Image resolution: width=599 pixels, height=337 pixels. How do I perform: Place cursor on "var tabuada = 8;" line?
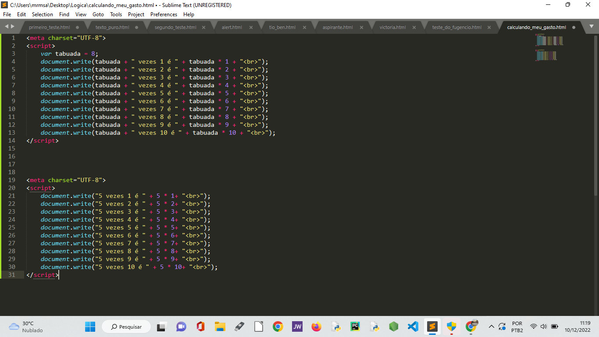pos(70,54)
